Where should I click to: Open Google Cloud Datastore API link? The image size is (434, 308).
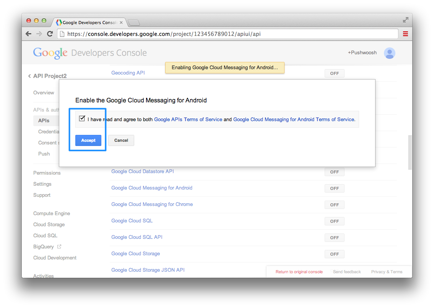point(143,171)
